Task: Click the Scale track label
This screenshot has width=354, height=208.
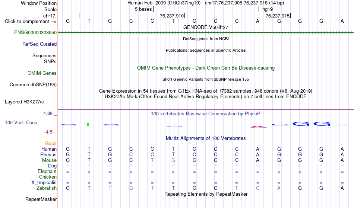Action: (50, 9)
